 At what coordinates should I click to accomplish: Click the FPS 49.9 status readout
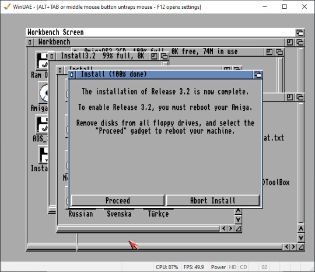[x=194, y=267]
